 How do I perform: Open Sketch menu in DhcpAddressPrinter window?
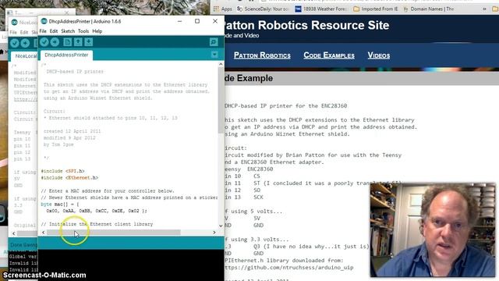pyautogui.click(x=68, y=31)
